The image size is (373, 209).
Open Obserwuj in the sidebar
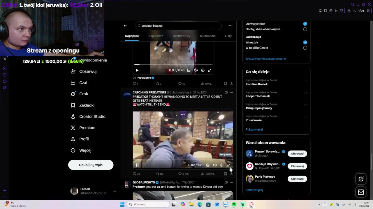[84, 71]
